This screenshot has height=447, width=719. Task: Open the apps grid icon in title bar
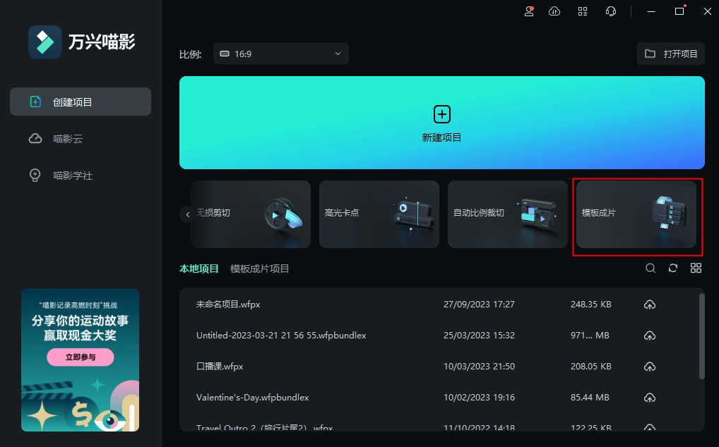(582, 11)
